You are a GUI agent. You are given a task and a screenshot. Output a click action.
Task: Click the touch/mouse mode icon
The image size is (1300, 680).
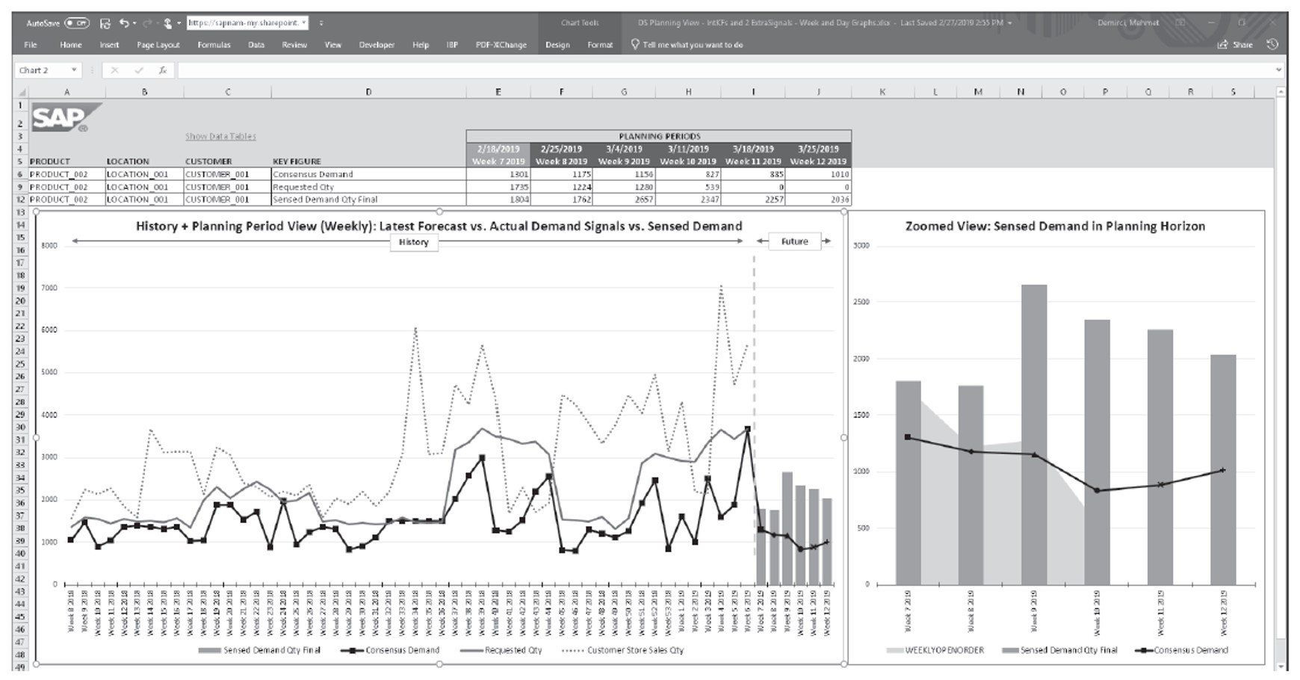pos(168,23)
